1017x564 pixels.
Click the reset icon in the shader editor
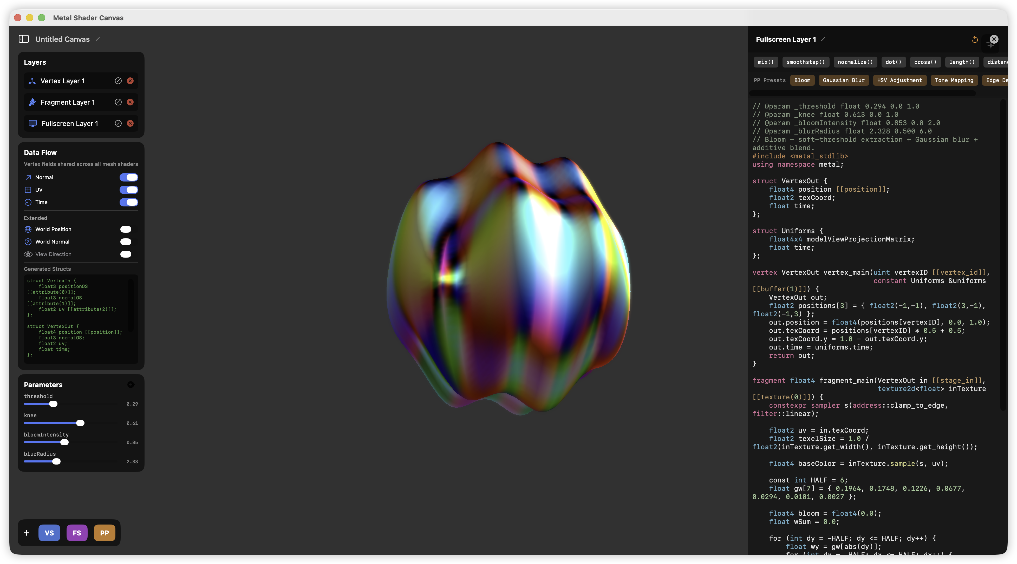975,40
